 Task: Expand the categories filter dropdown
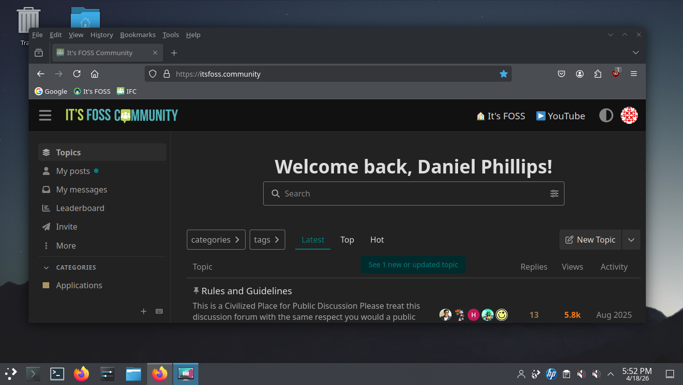pyautogui.click(x=216, y=240)
